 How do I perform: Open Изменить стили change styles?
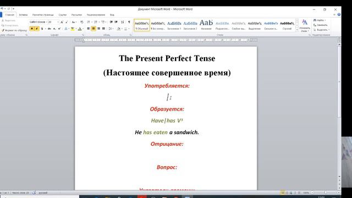click(x=305, y=26)
